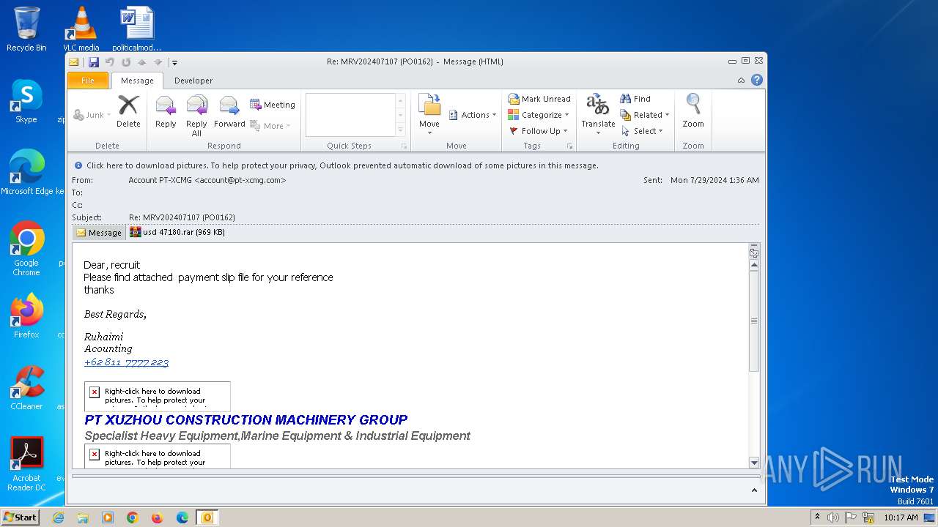Image resolution: width=938 pixels, height=527 pixels.
Task: Select the Acrobat Reader DC desktop icon
Action: coord(26,465)
